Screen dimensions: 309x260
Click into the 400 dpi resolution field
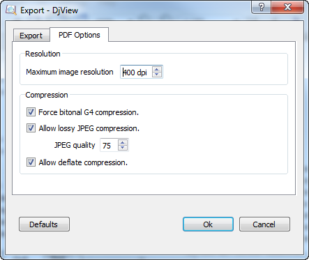point(136,72)
